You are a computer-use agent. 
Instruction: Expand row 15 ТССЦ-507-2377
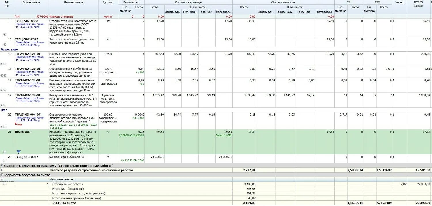tap(5, 45)
